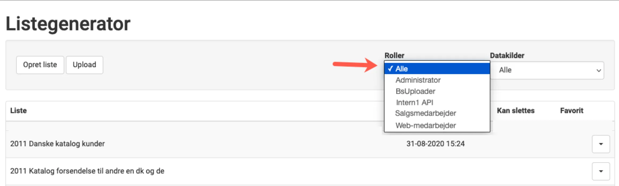Open the 2011 Danske katalog kunder list
Viewport: 619px width, 186px height.
coord(57,144)
